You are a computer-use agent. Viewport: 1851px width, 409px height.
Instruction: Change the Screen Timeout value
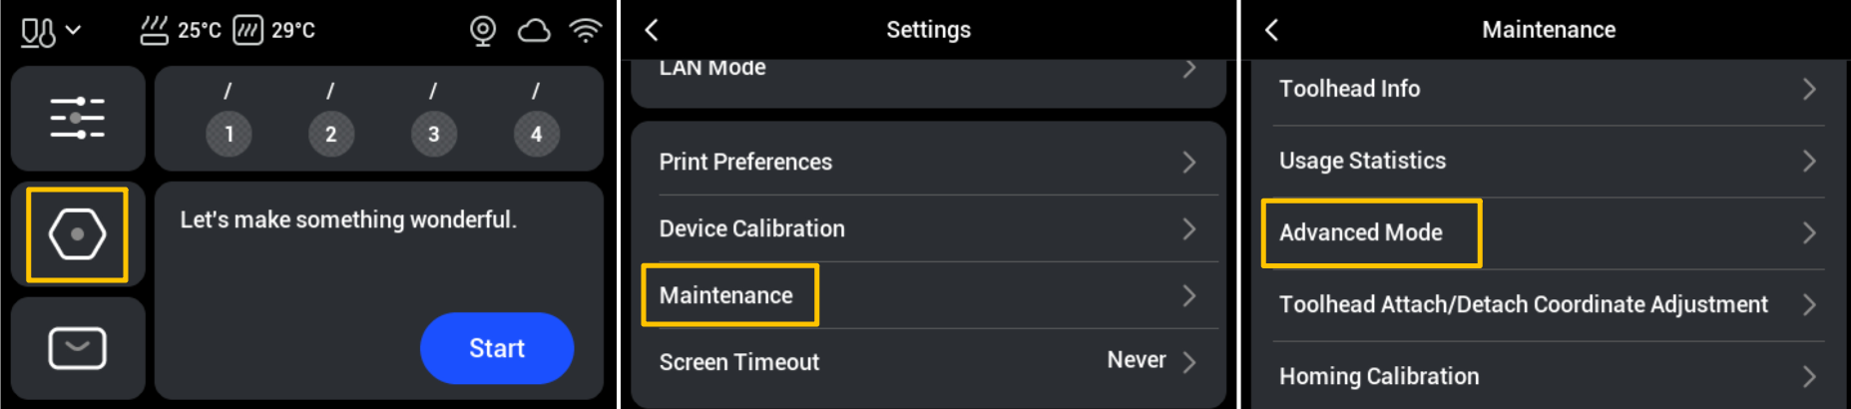pos(1150,361)
